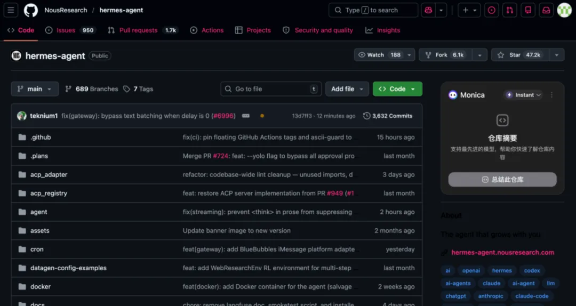This screenshot has height=306, width=576.
Task: Open Monica's Instant model dropdown
Action: click(524, 95)
